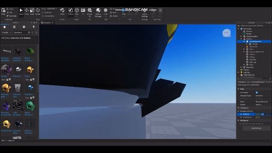Collapse the Workspace node in Explorer
Image resolution: width=272 pixels, height=153 pixels.
click(x=238, y=28)
